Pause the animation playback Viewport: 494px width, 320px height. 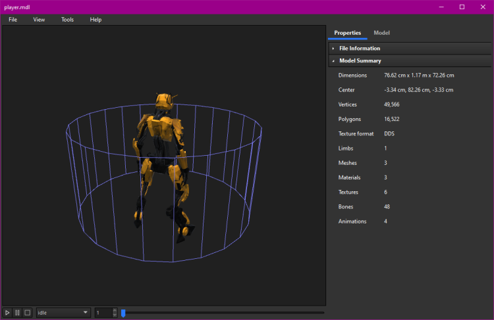pyautogui.click(x=17, y=313)
